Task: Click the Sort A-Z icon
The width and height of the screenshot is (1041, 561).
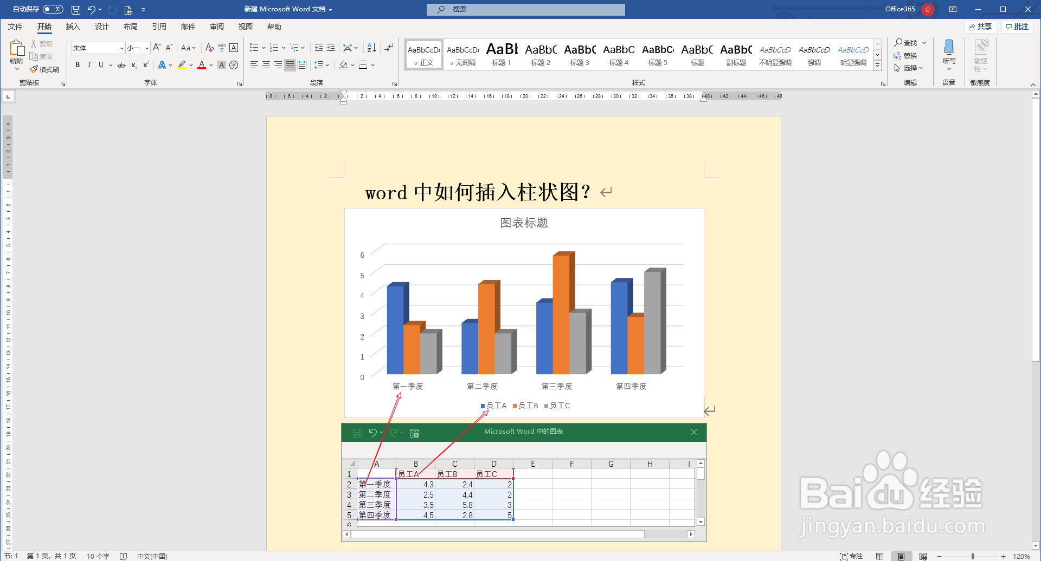Action: (x=371, y=48)
